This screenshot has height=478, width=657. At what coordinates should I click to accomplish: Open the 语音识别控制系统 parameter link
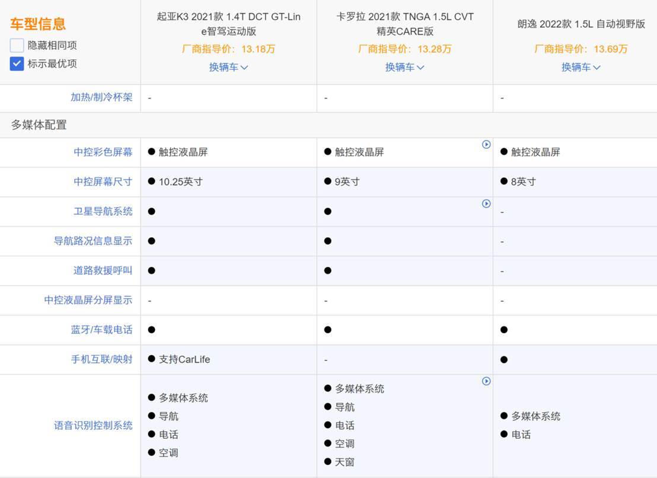pyautogui.click(x=93, y=425)
